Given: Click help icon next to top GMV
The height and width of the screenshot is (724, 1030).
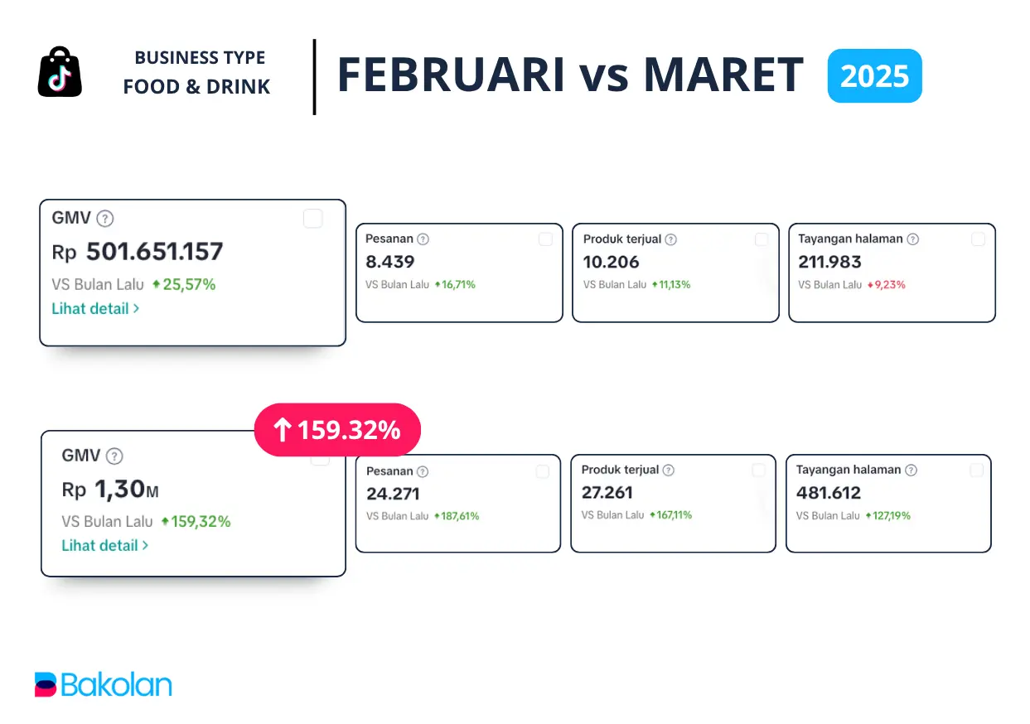Looking at the screenshot, I should (105, 219).
